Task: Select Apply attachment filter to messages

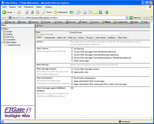Action: tap(72, 81)
